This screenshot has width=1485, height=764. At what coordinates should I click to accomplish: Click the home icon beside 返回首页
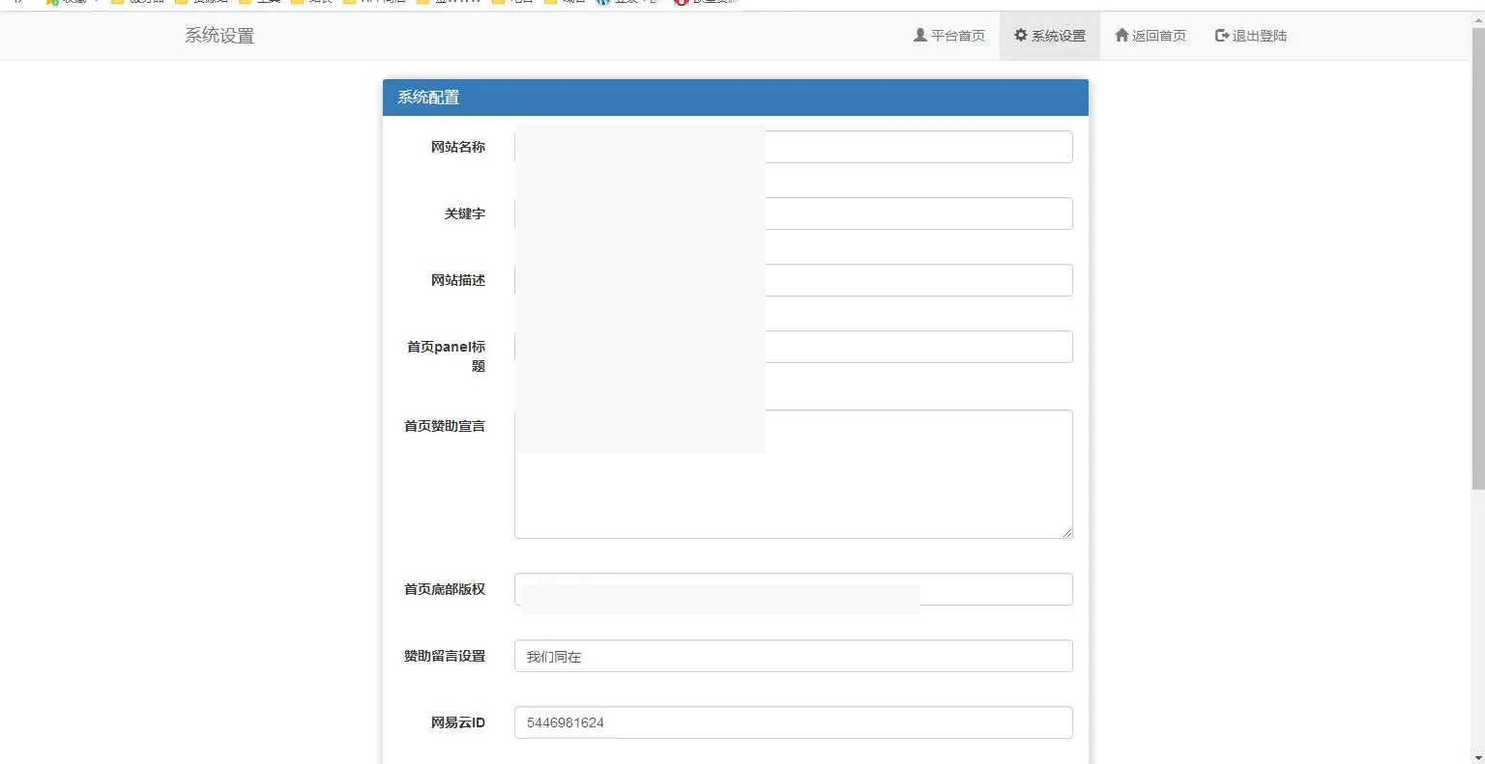pos(1121,35)
